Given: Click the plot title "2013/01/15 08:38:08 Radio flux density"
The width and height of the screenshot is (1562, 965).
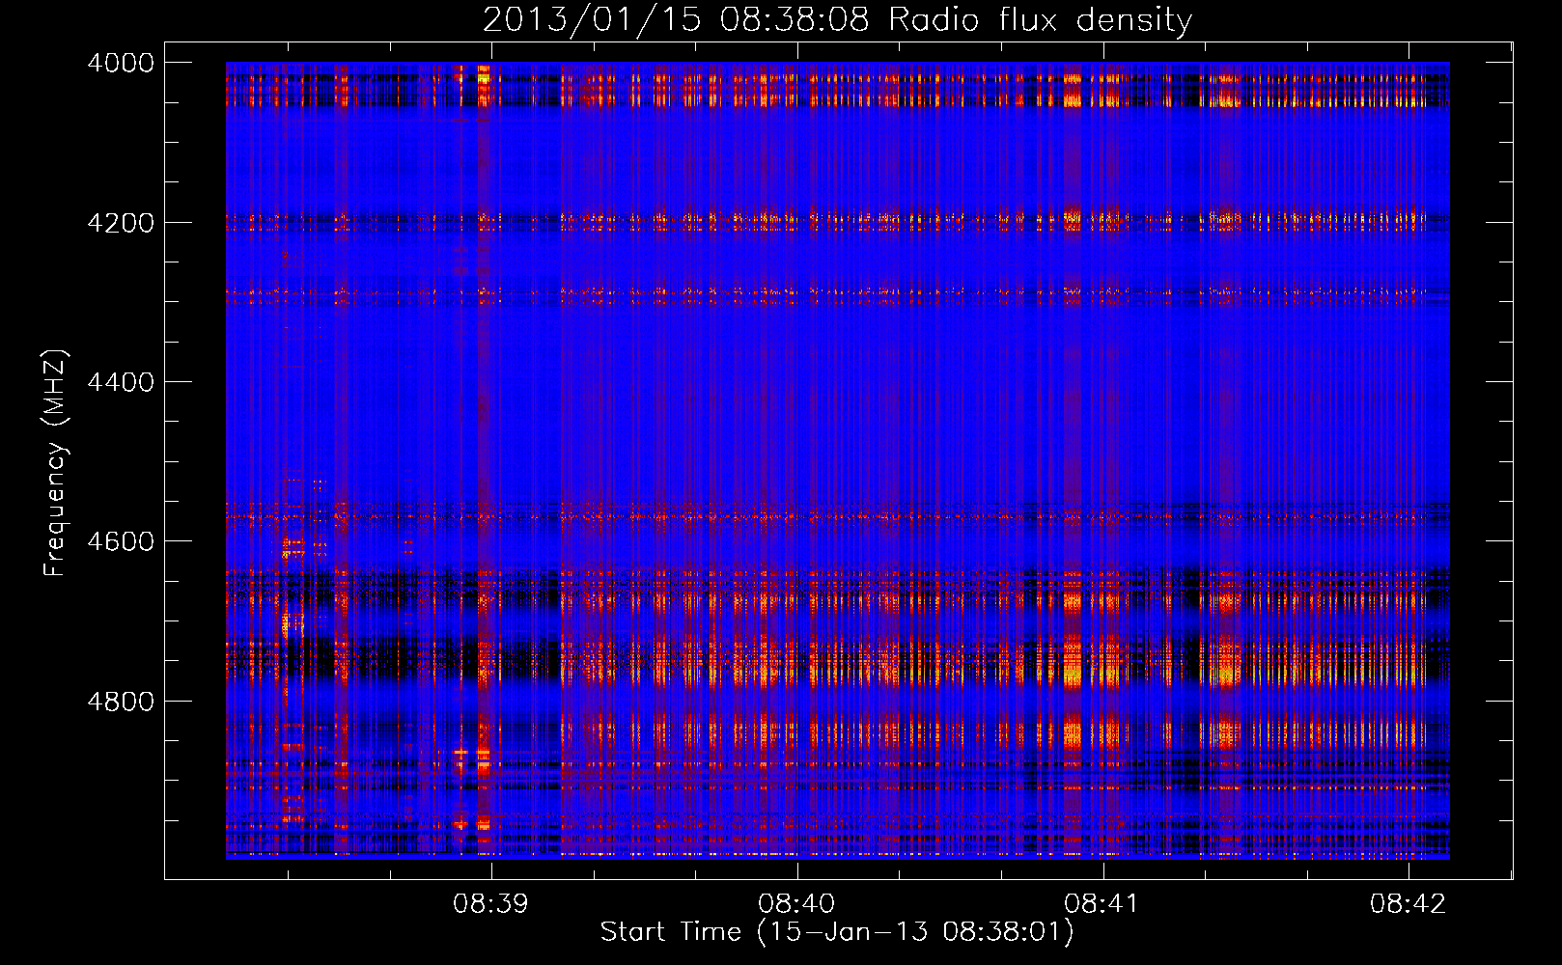Looking at the screenshot, I should (837, 19).
